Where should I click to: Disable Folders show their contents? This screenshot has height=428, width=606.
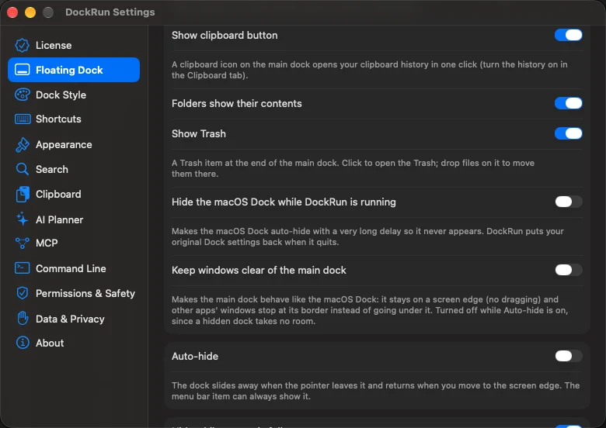coord(568,103)
